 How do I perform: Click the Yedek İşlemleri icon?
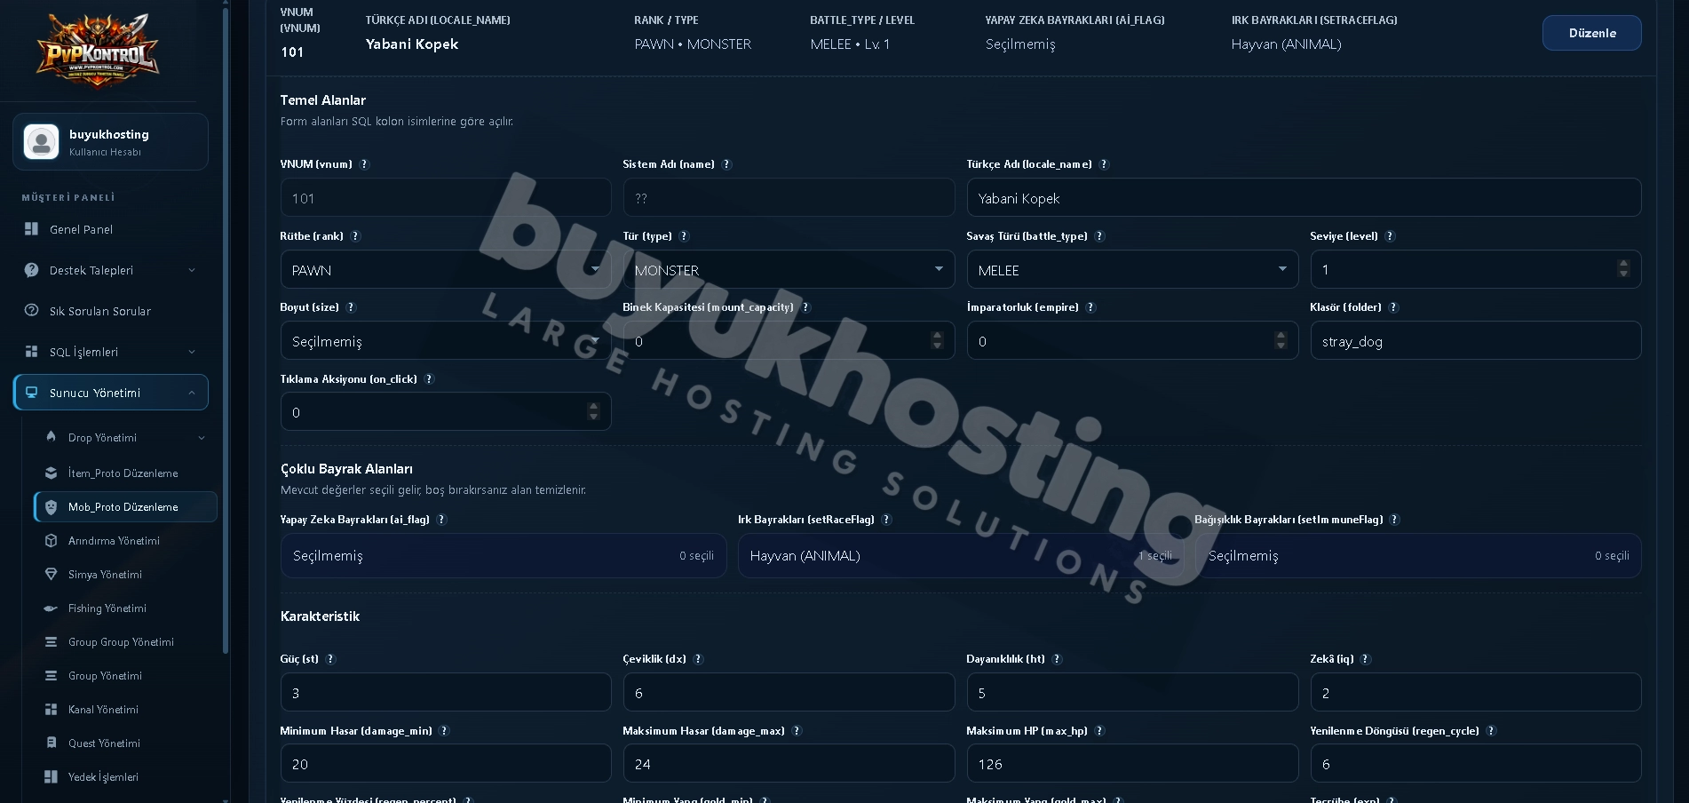[x=51, y=777]
